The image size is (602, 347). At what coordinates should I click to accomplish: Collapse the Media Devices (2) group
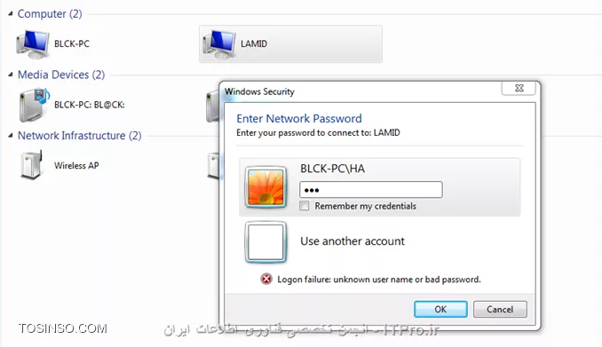[x=11, y=75]
